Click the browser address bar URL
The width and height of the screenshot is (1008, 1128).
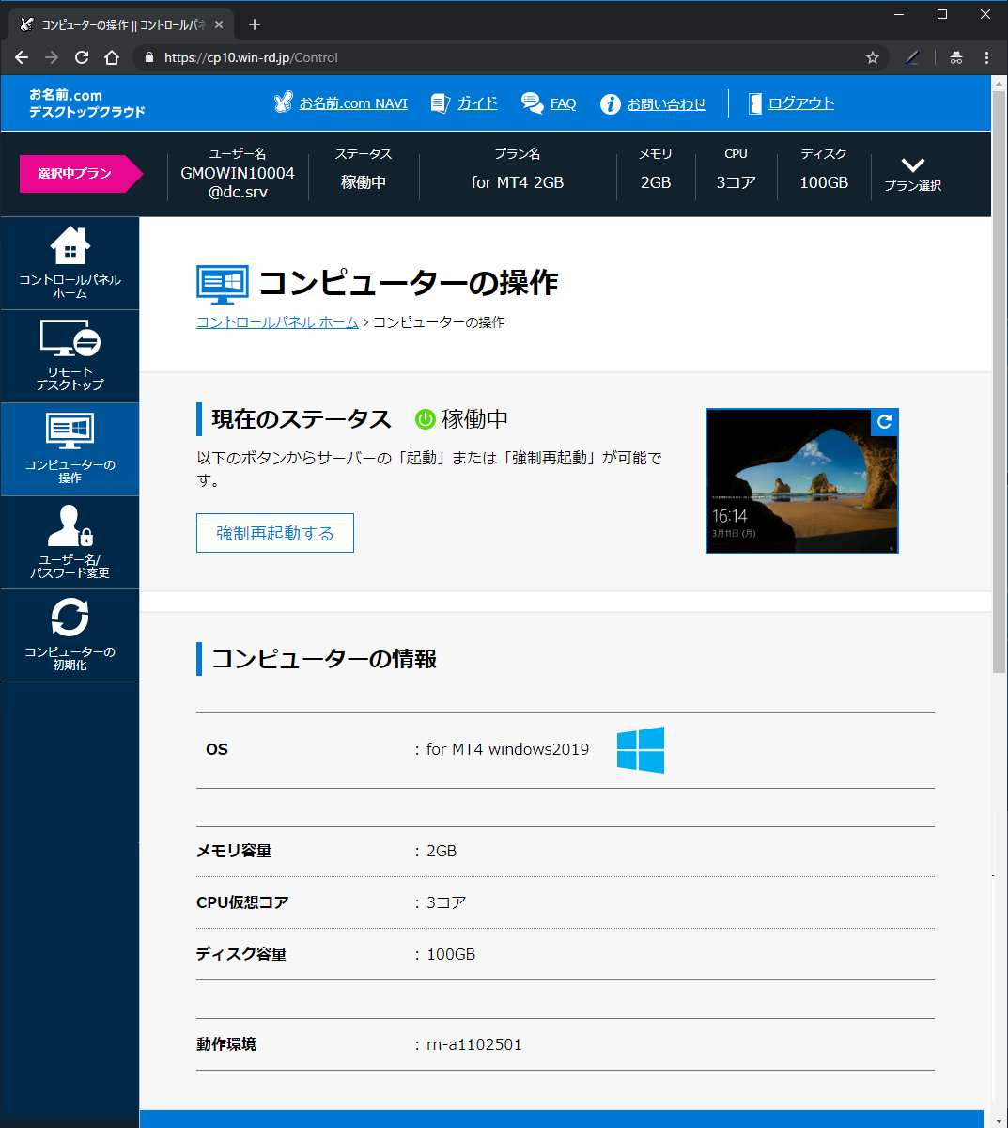click(251, 57)
